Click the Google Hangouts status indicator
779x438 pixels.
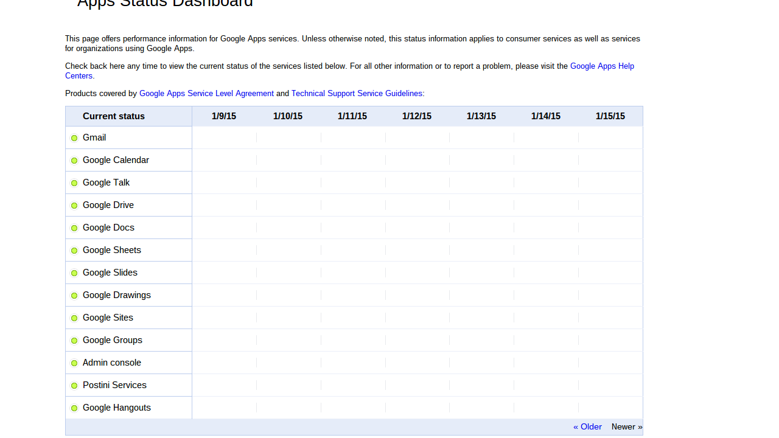tap(74, 408)
